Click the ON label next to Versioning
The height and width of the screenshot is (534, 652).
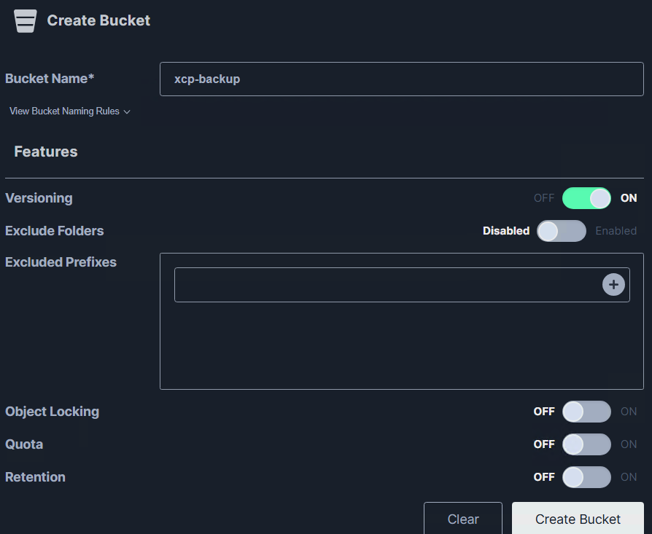pyautogui.click(x=629, y=198)
